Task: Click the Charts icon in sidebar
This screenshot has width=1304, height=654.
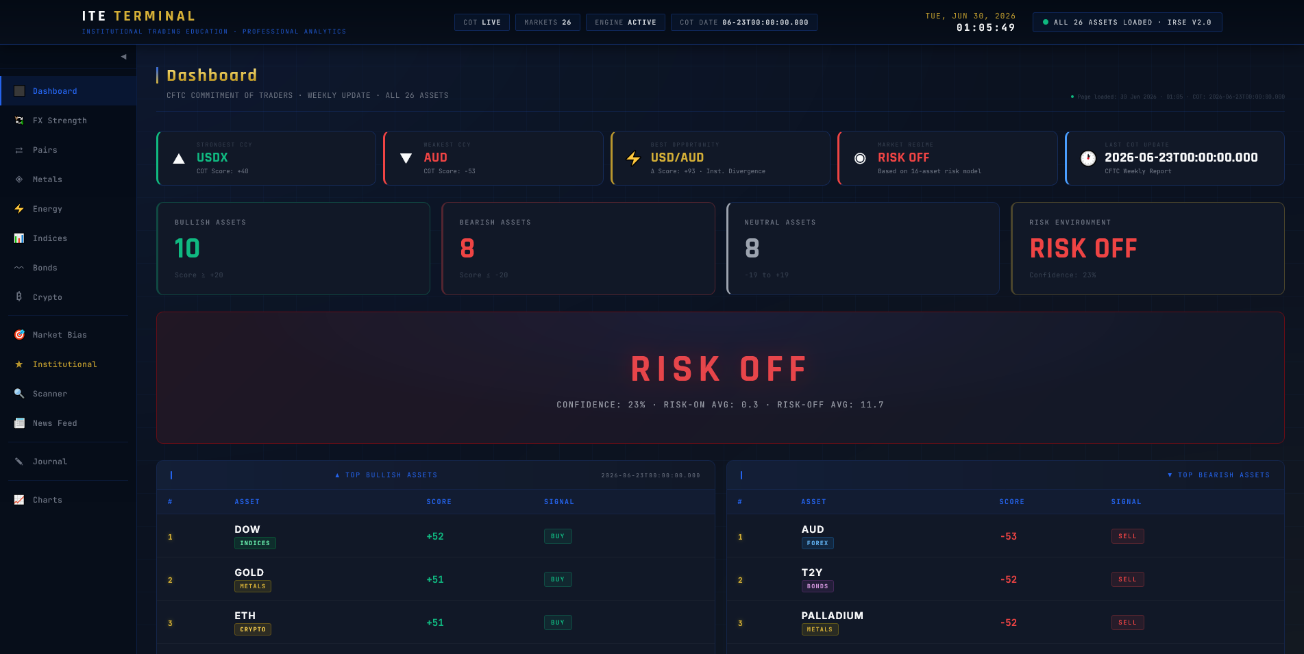Action: click(19, 500)
